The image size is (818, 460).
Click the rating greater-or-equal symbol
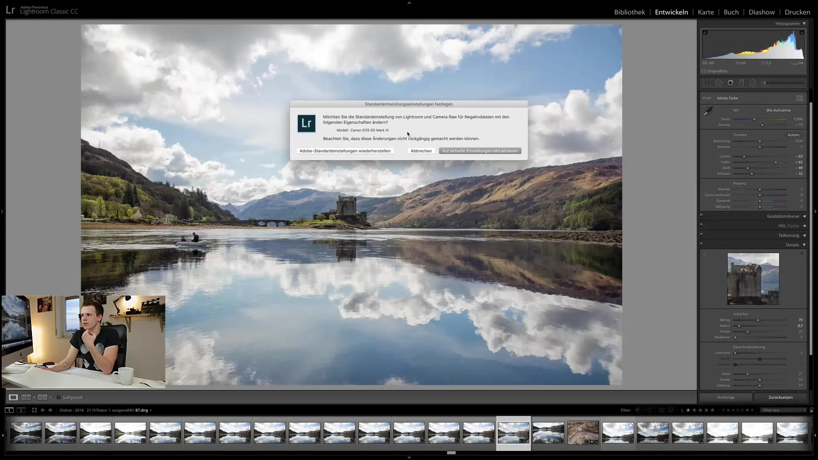[x=682, y=410]
